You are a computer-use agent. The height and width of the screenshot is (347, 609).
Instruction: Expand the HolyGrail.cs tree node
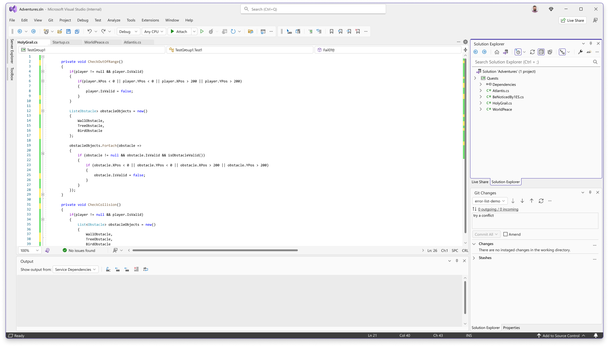tap(480, 103)
